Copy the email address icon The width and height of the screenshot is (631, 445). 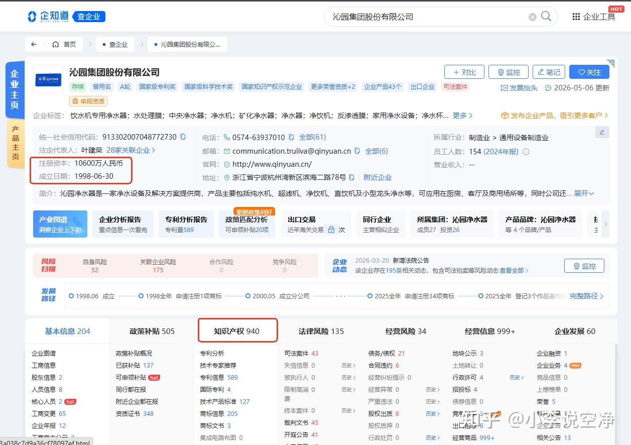click(x=357, y=151)
